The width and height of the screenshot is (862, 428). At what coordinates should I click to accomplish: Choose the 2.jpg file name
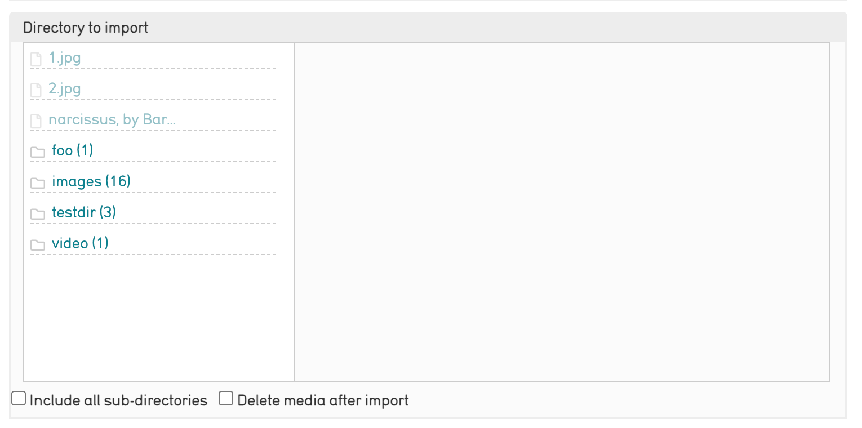(x=65, y=88)
